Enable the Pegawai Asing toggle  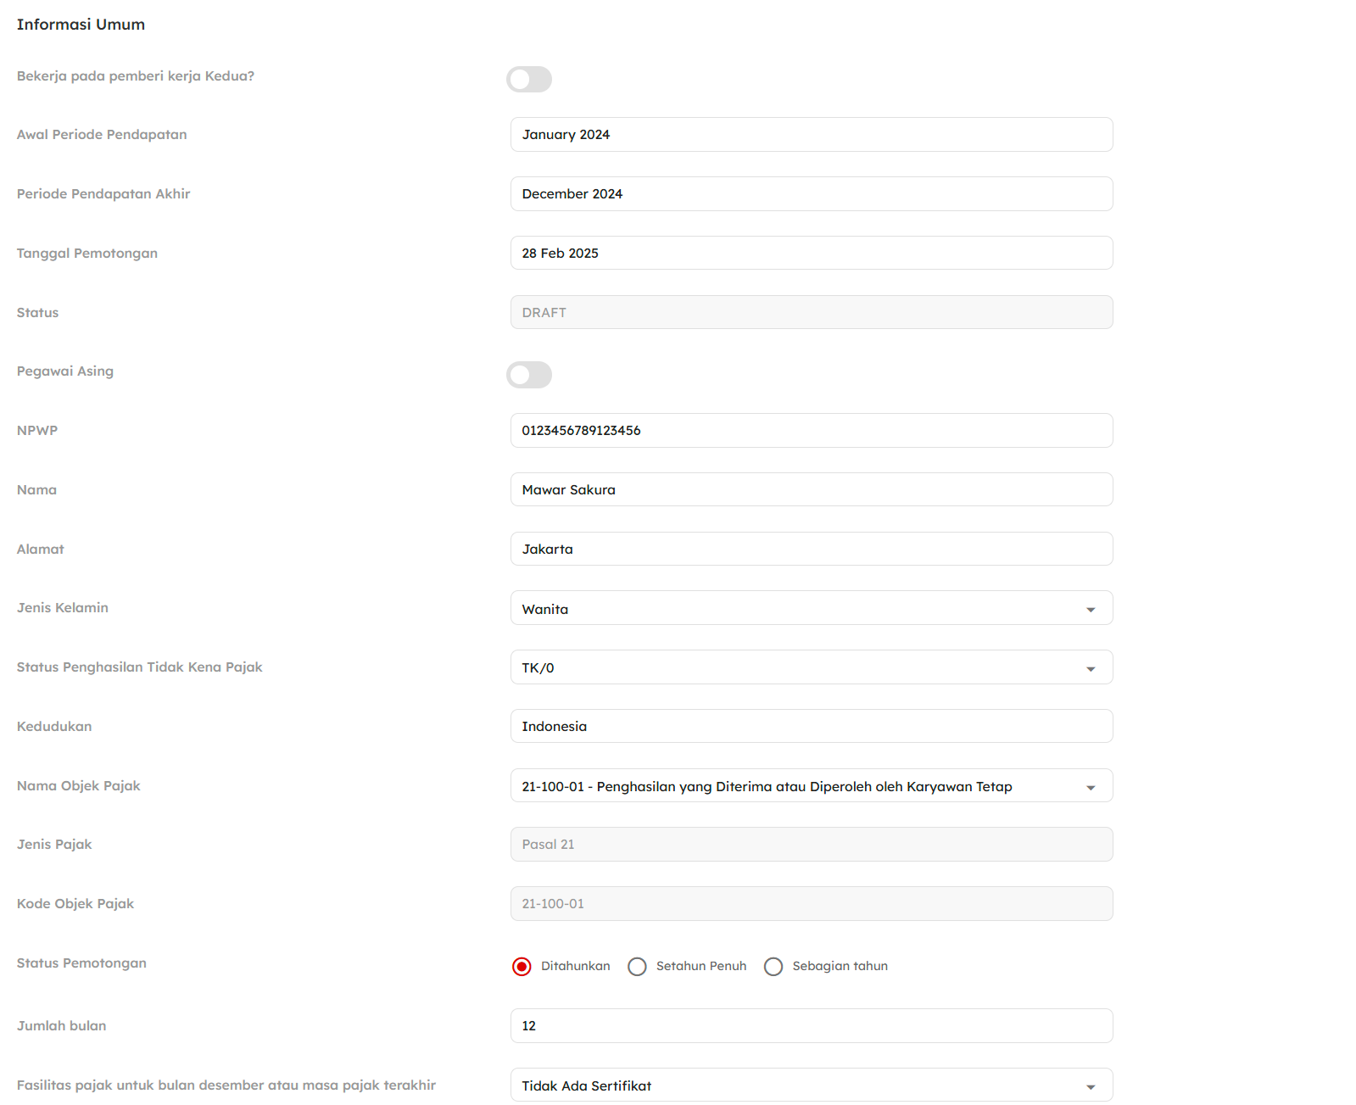(x=529, y=375)
